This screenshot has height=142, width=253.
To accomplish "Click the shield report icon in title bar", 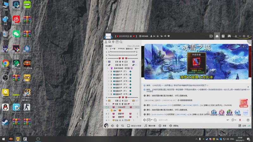I will pos(169,36).
